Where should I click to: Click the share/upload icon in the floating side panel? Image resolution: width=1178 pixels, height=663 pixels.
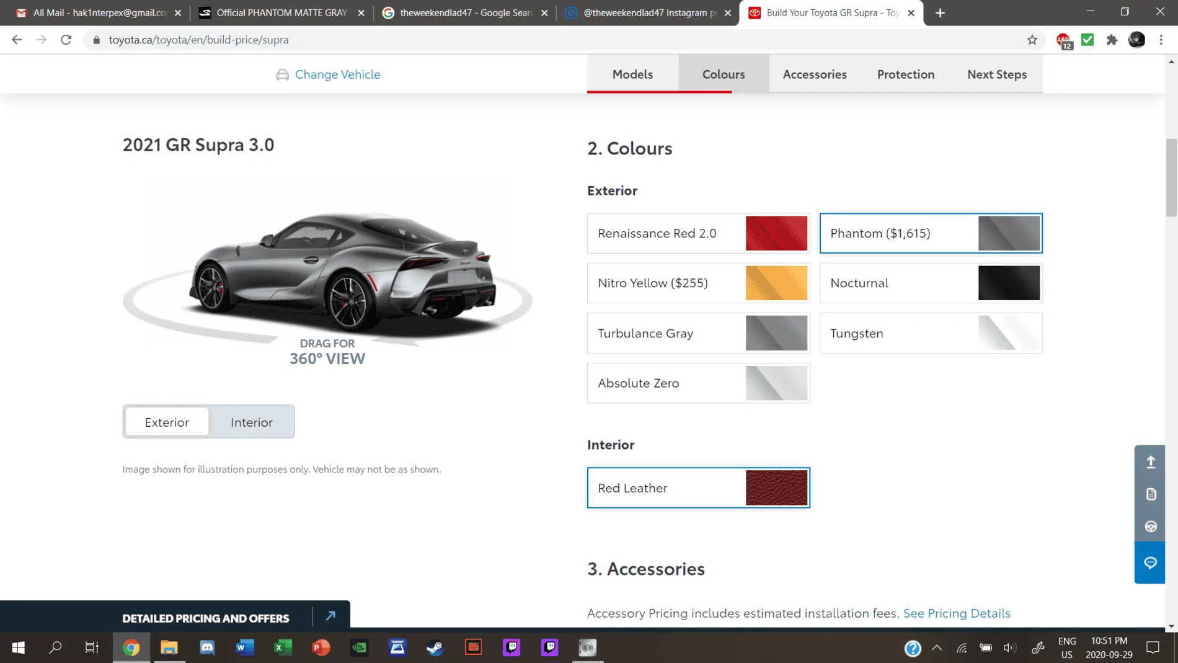[1151, 462]
